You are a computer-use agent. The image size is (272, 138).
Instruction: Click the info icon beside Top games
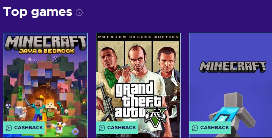tap(79, 13)
